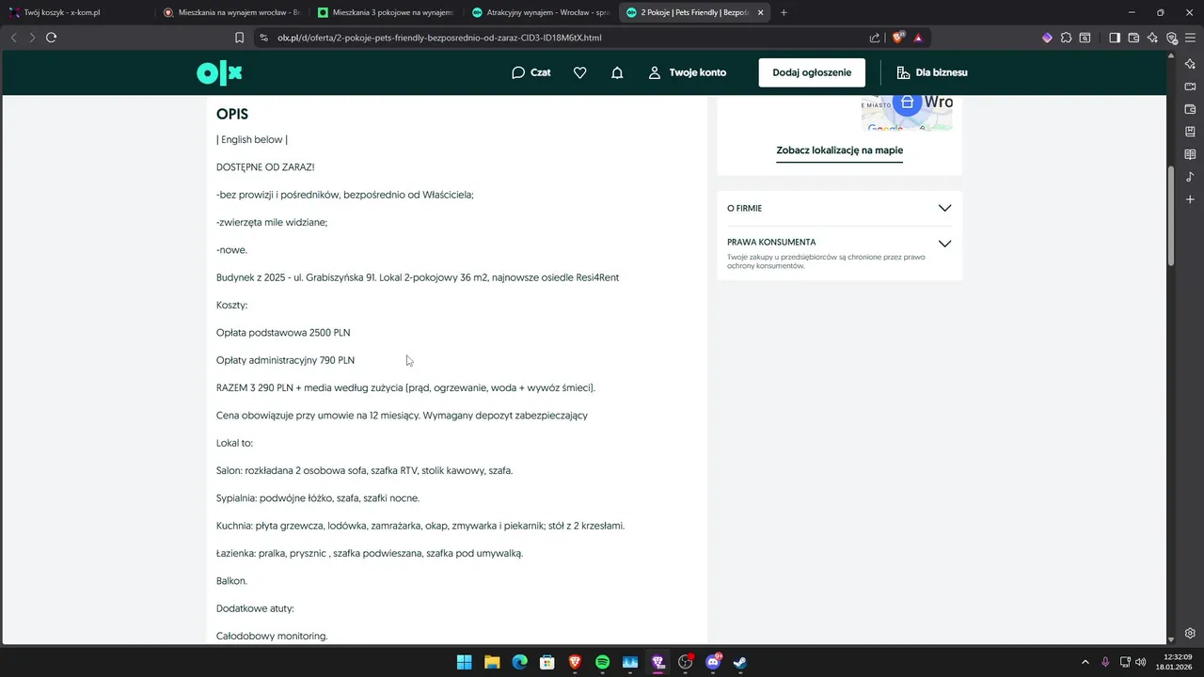
Task: Open notifications bell in OLX header
Action: [617, 72]
